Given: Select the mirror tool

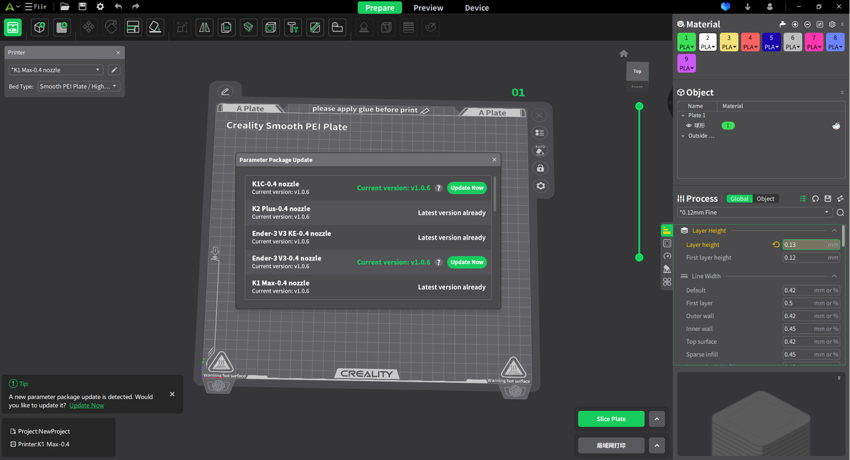Looking at the screenshot, I should pyautogui.click(x=205, y=27).
